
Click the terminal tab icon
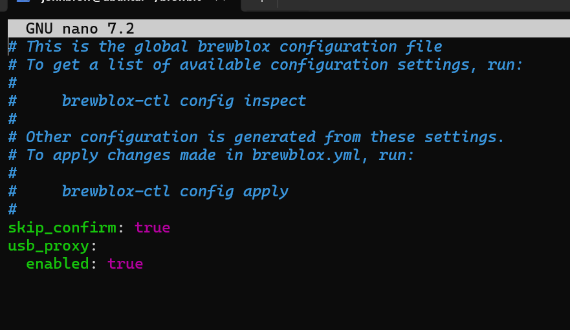tap(23, 2)
